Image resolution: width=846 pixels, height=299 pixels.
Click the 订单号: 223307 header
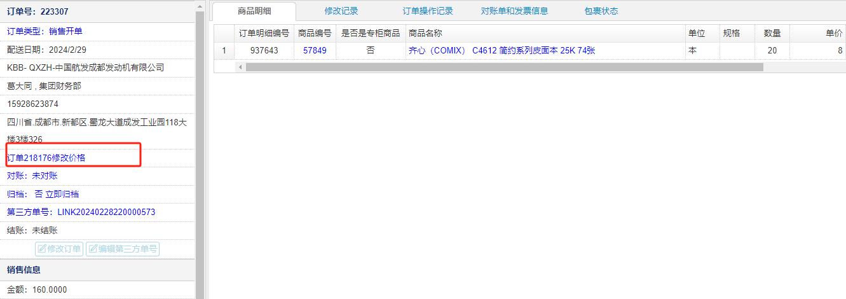coord(38,11)
